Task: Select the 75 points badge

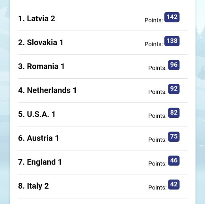Action: (174, 137)
